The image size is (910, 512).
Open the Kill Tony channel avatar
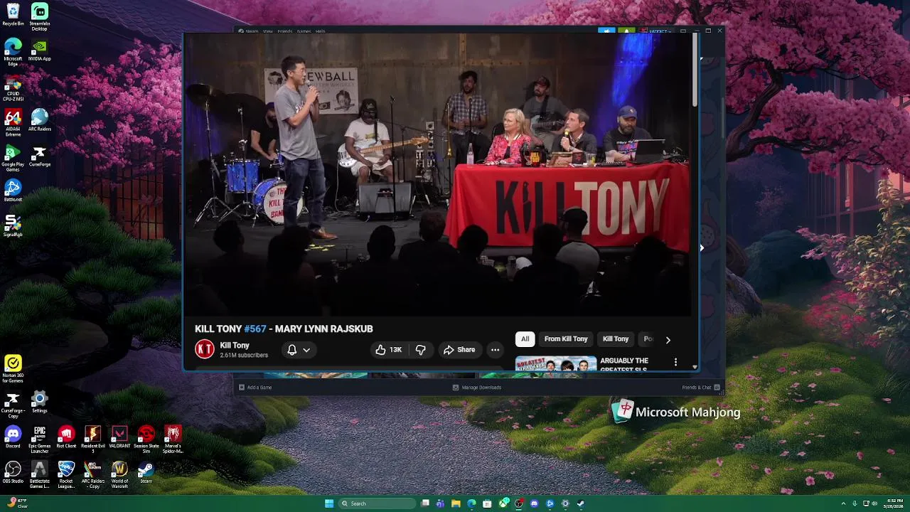pos(205,349)
